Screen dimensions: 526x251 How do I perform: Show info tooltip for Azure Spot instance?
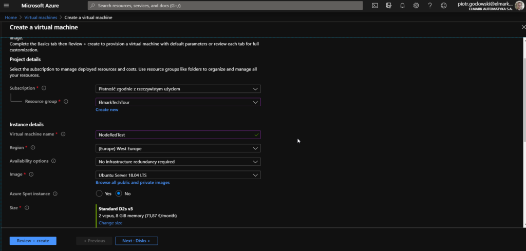pyautogui.click(x=55, y=194)
